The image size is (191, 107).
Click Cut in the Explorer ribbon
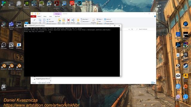coord(48,19)
